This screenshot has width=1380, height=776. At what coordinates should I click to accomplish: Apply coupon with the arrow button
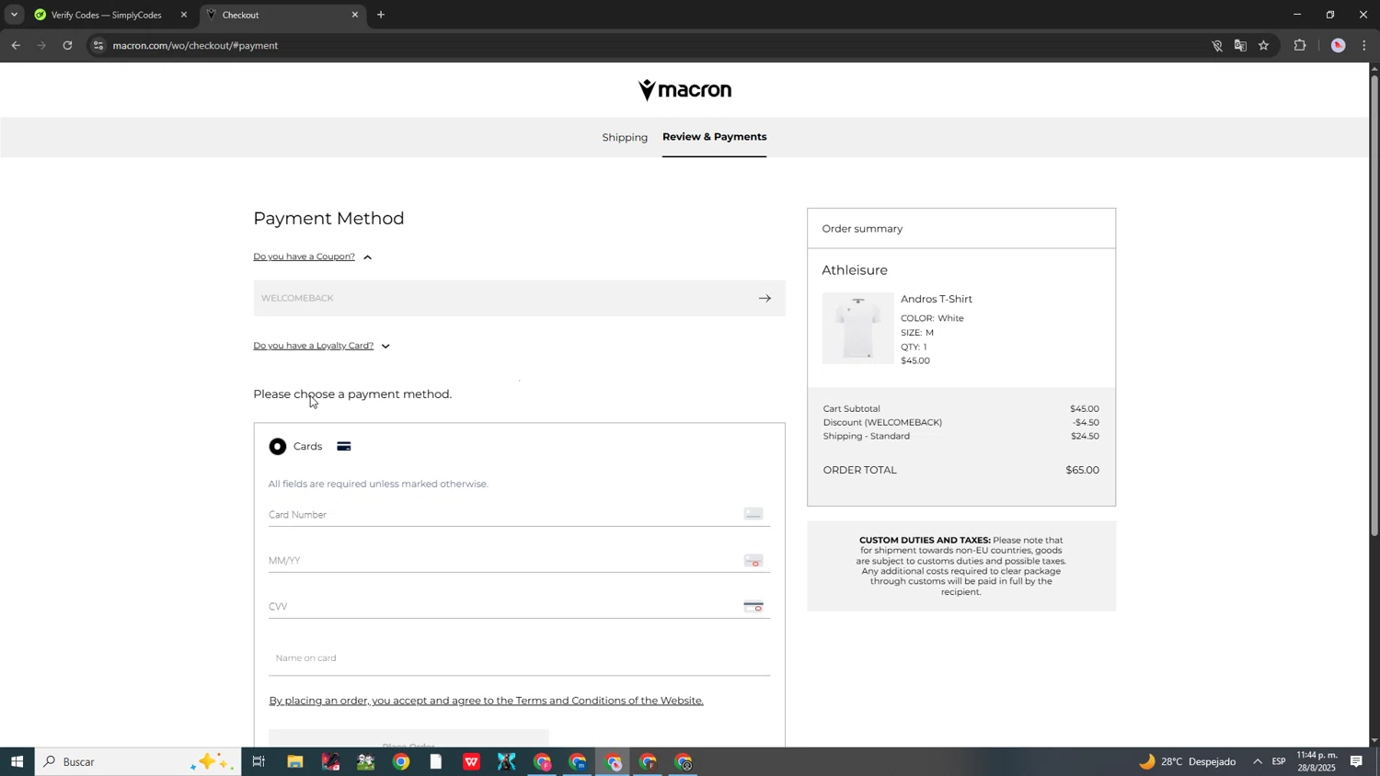point(765,298)
